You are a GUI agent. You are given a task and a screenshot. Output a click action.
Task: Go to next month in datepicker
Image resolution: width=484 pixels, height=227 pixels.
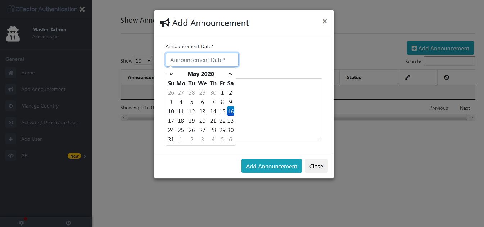tap(230, 74)
